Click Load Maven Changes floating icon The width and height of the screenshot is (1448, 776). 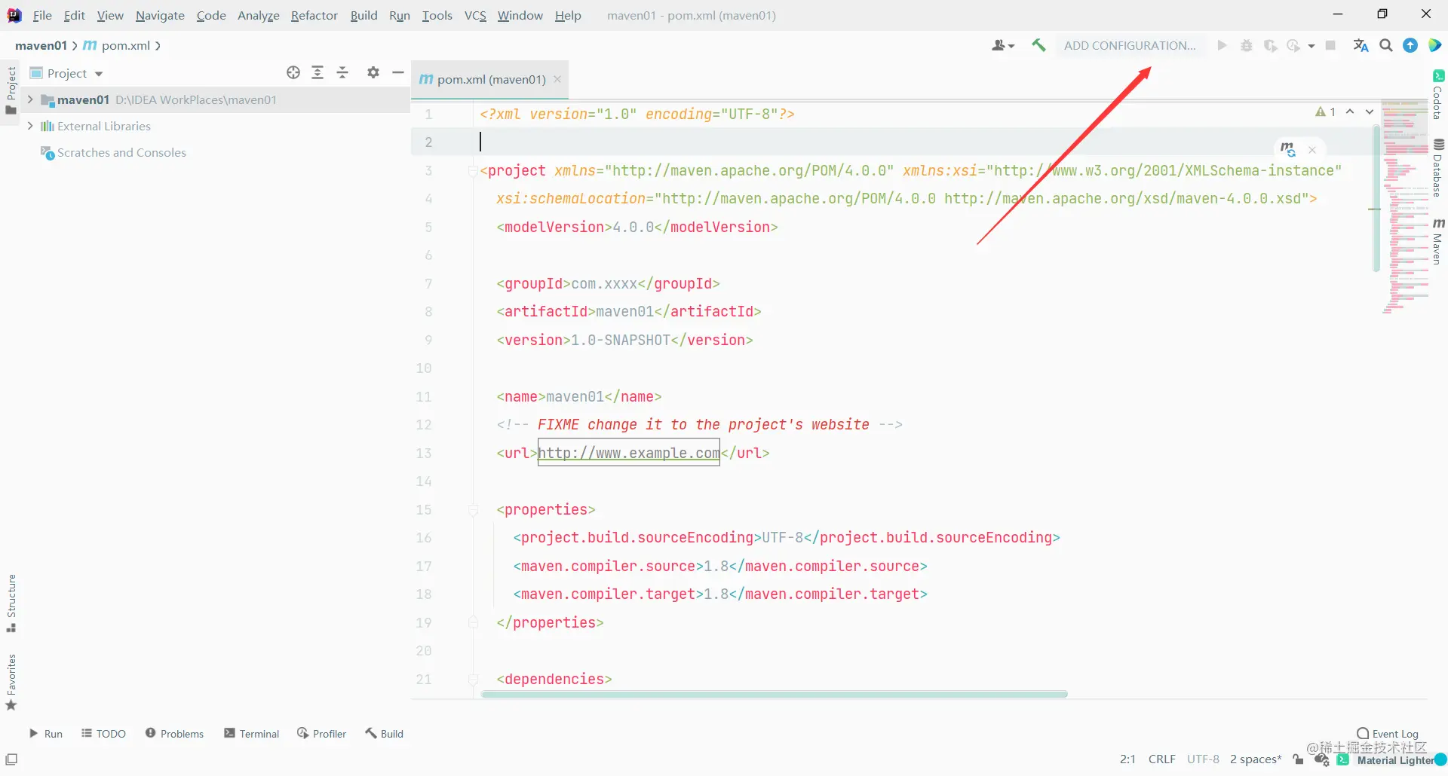(x=1288, y=149)
